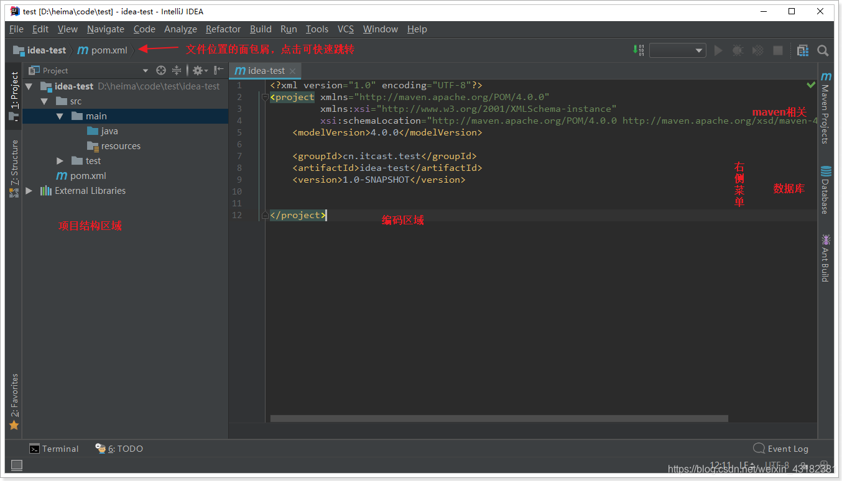Click pom.xml breadcrumb in navigation bar
Image resolution: width=842 pixels, height=481 pixels.
pyautogui.click(x=103, y=50)
